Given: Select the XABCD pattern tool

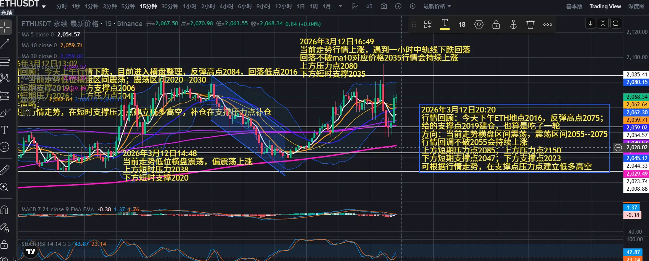Looking at the screenshot, I should click(x=5, y=78).
